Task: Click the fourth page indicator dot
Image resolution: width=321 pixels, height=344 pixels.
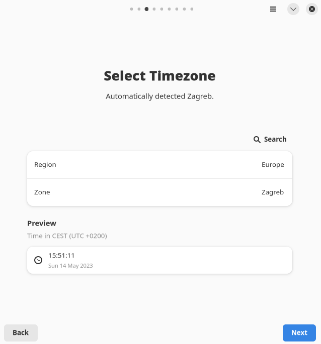Action: pos(154,9)
